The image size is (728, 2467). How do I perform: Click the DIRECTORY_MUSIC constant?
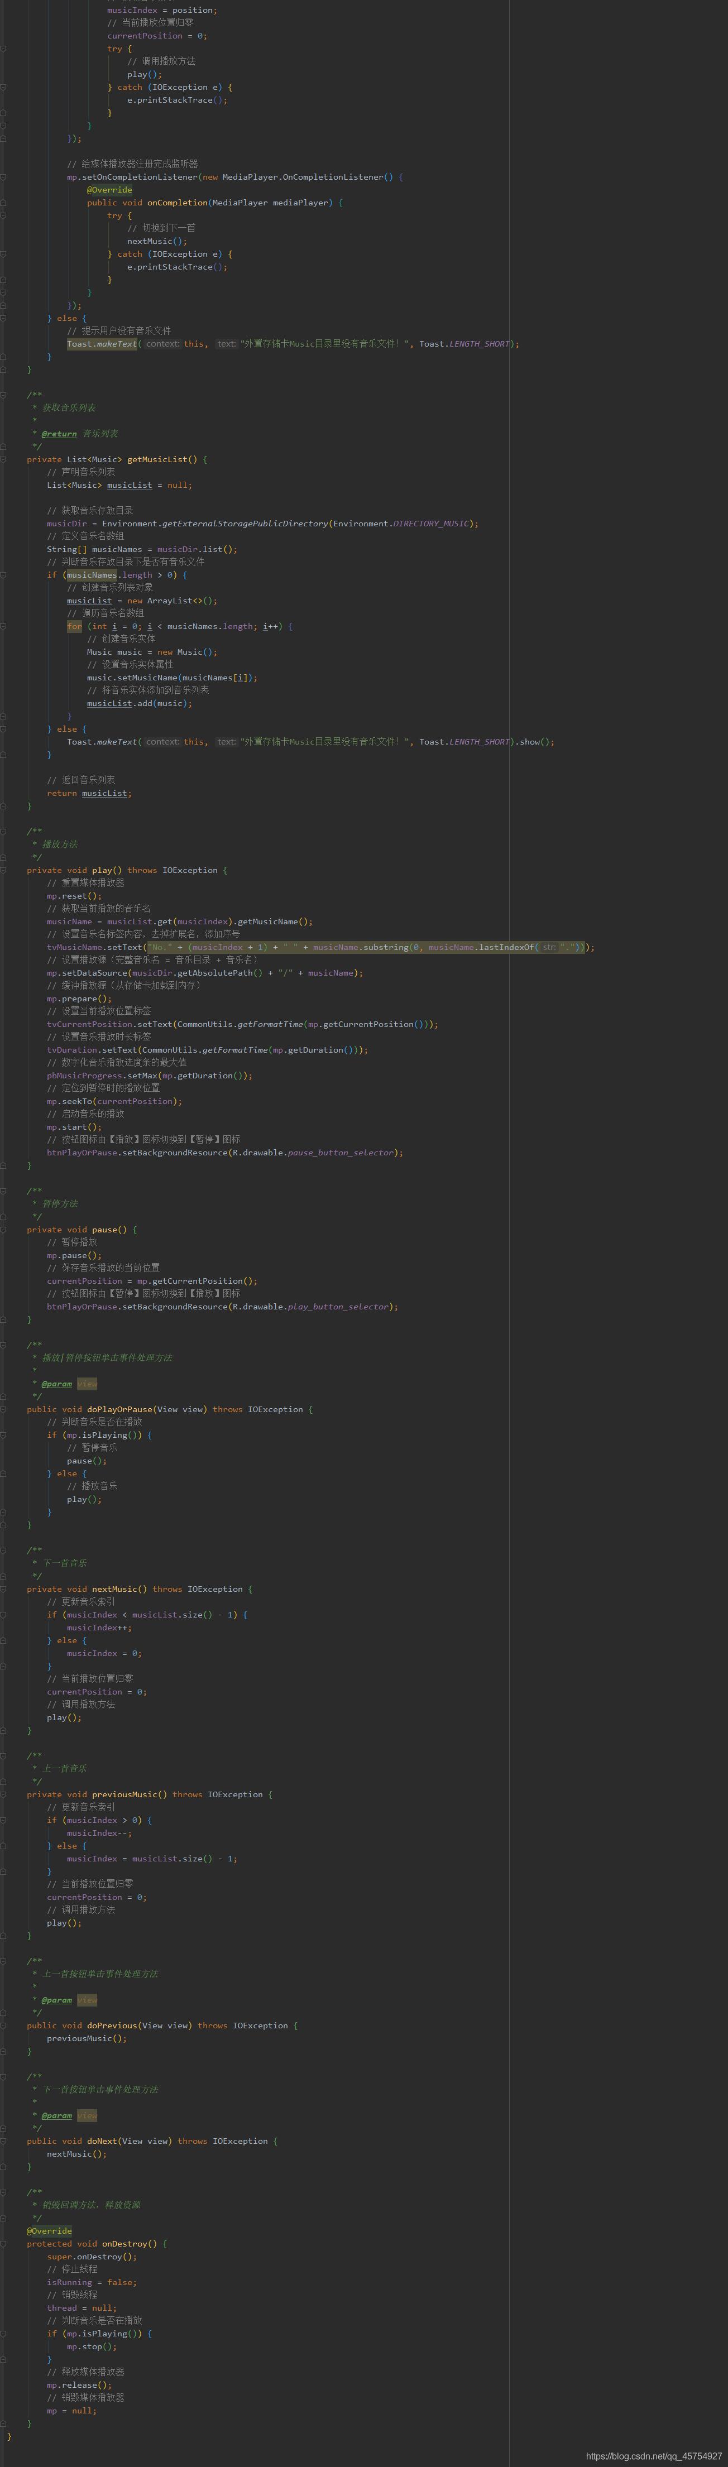[x=432, y=524]
